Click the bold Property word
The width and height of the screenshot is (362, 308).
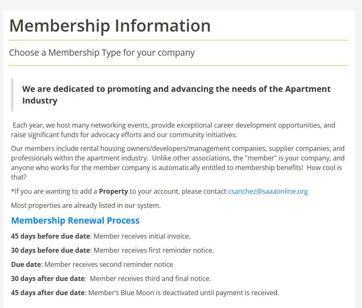coord(113,192)
